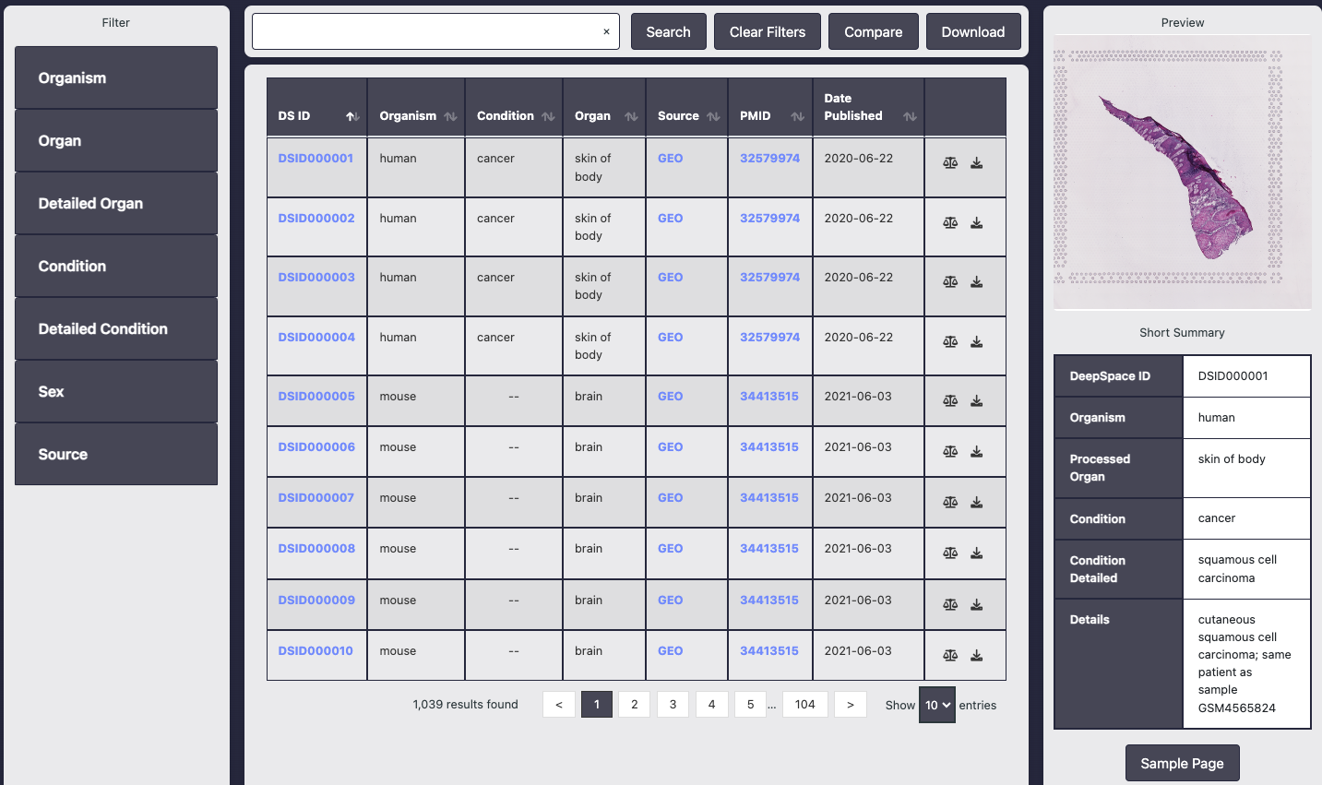Sort the table by Organism column
The height and width of the screenshot is (785, 1322).
(450, 116)
